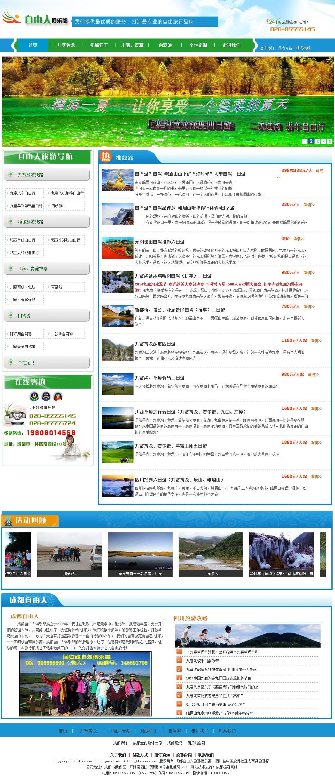The image size is (335, 776).
Task: Click the rightmost QQ penguin icon
Action: tap(57, 396)
